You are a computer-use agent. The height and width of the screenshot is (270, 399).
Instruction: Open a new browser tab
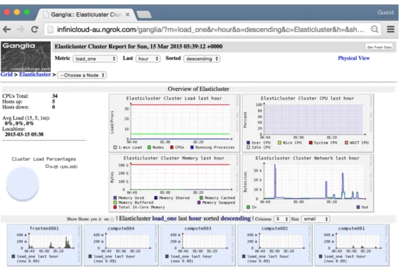coord(144,15)
